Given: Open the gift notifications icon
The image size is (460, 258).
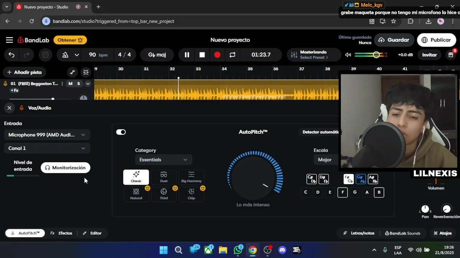Looking at the screenshot, I should point(451,55).
